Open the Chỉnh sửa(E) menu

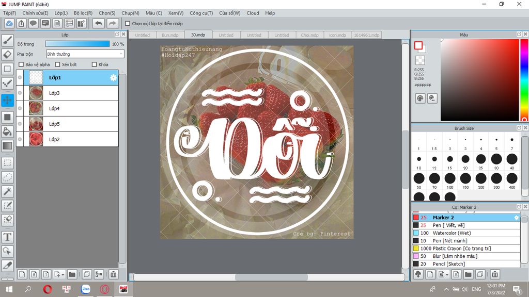coord(35,13)
